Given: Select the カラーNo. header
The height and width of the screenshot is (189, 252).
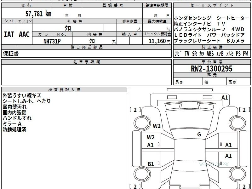Looking at the screenshot, I should tap(52, 34).
